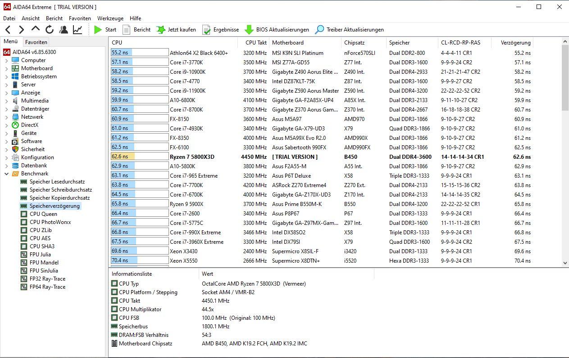Go up one level with the up arrow icon

tap(36, 29)
